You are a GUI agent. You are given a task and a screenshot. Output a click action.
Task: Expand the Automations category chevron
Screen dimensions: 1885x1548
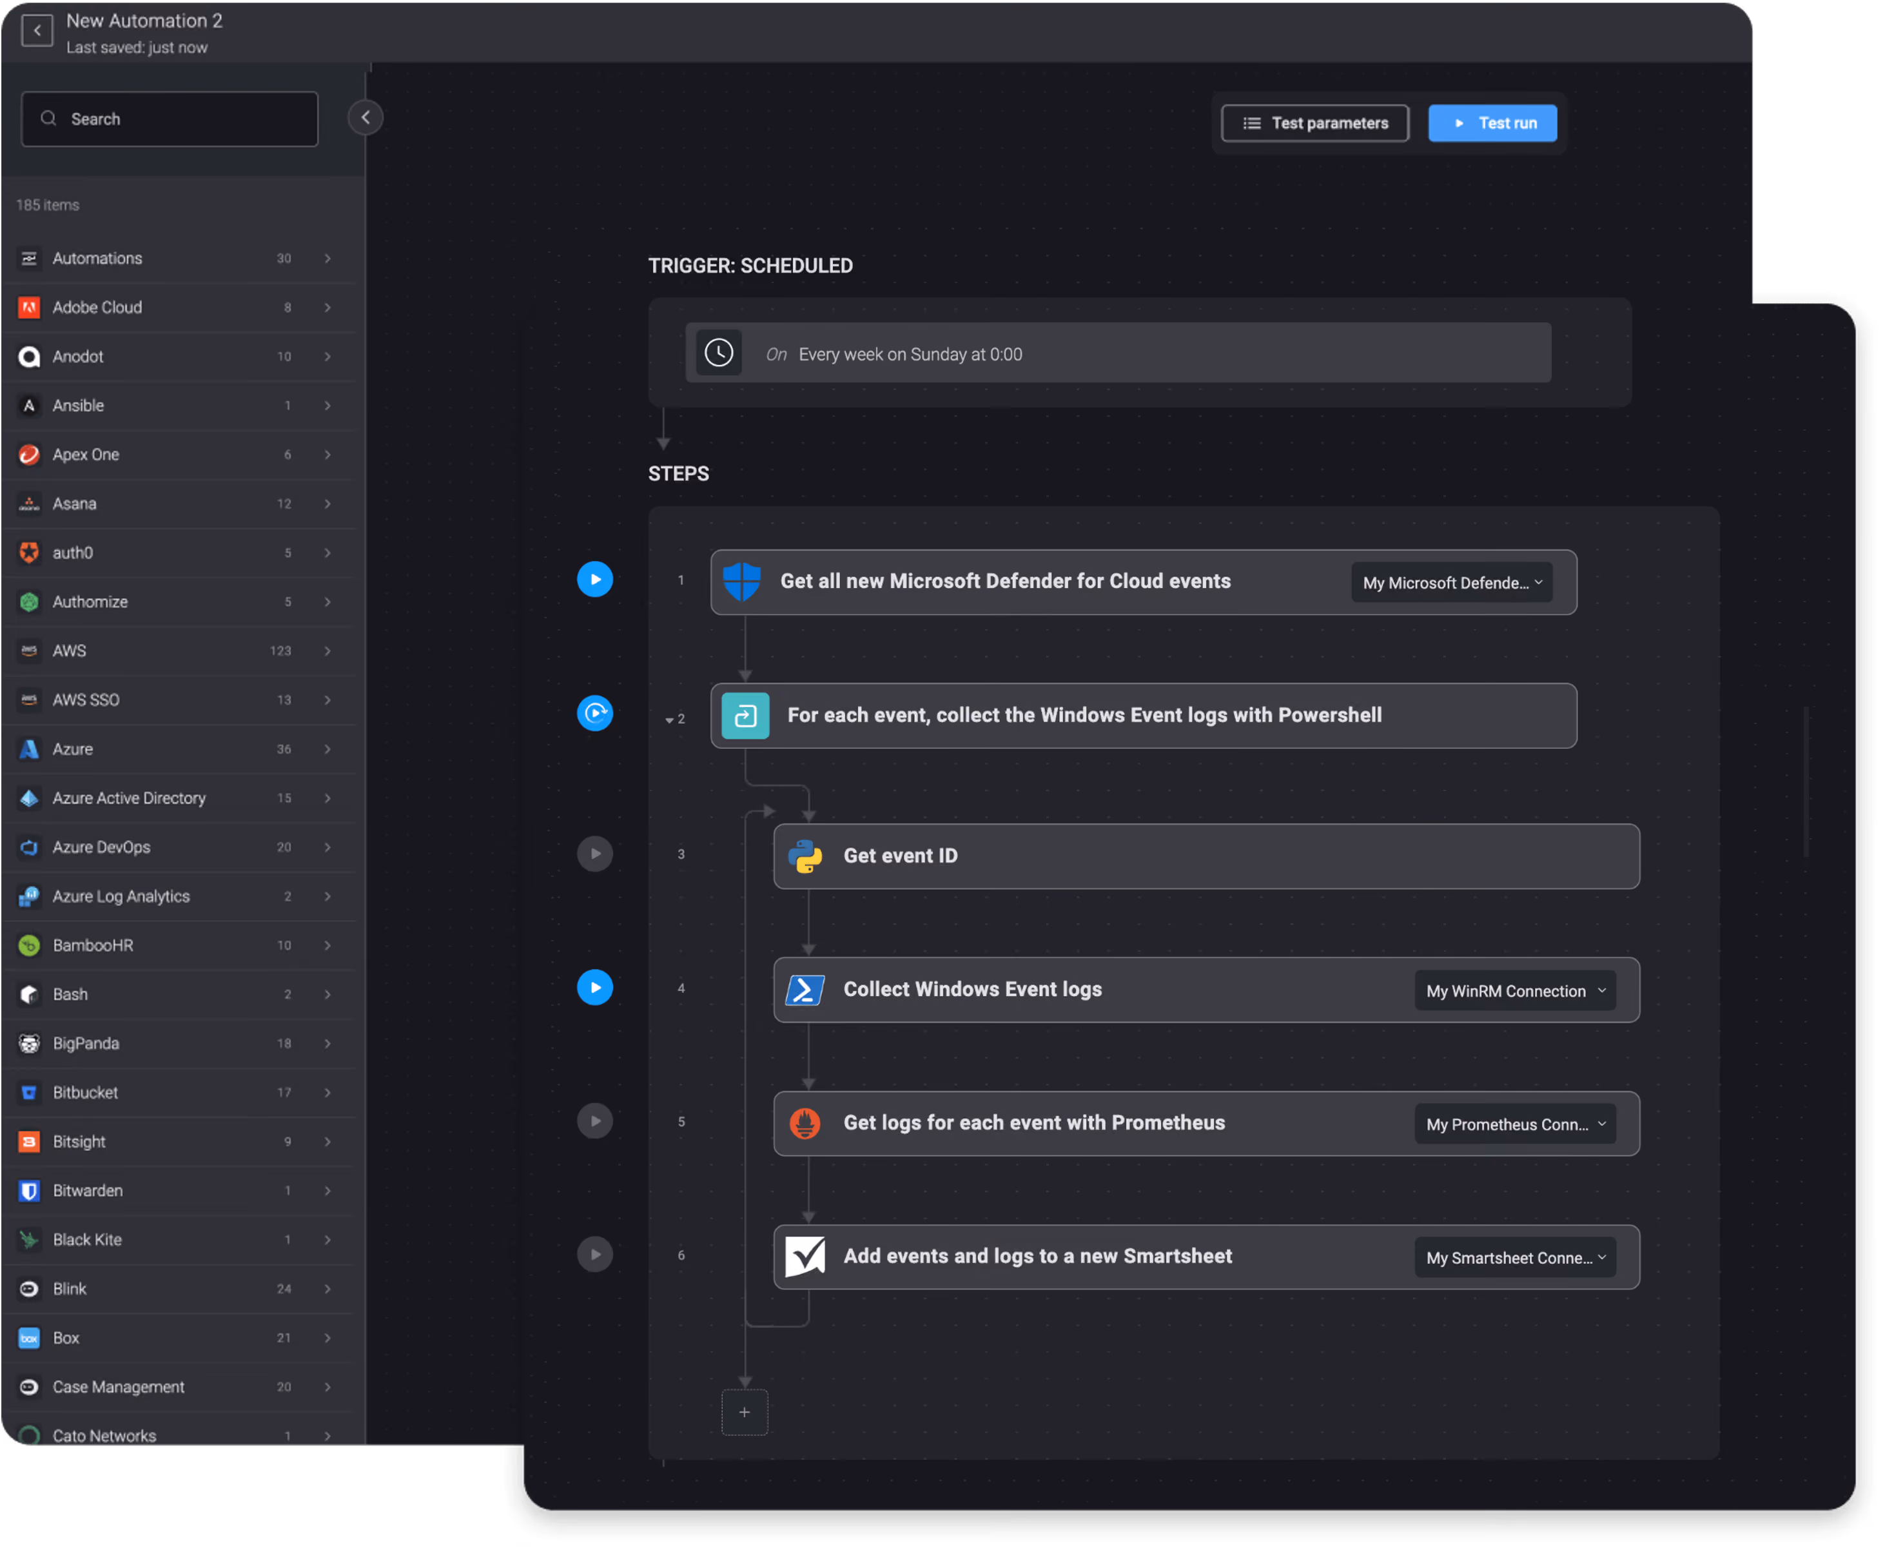click(328, 259)
